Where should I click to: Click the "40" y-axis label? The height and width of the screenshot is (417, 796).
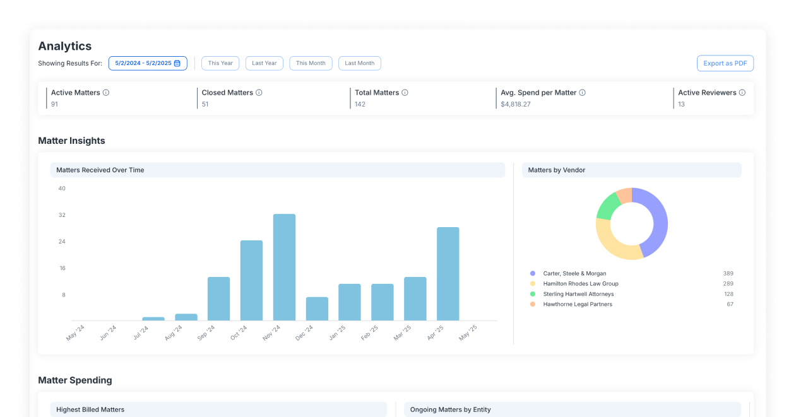point(62,189)
